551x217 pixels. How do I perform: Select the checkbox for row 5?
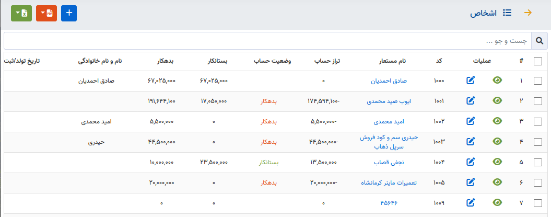[x=538, y=163]
